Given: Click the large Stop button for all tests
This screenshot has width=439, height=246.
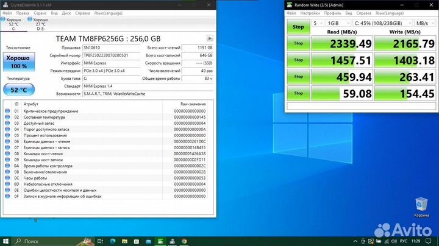Looking at the screenshot, I should tap(298, 27).
